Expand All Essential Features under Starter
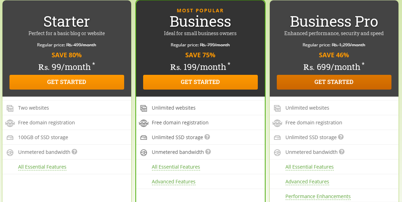Image resolution: width=402 pixels, height=202 pixels. point(42,167)
